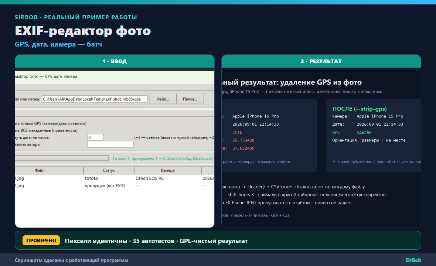Image resolution: width=436 pixels, height=266 pixels.
Task: Click the "не-JPEG пропускаются с отчётом" bullet line
Action: [287, 203]
